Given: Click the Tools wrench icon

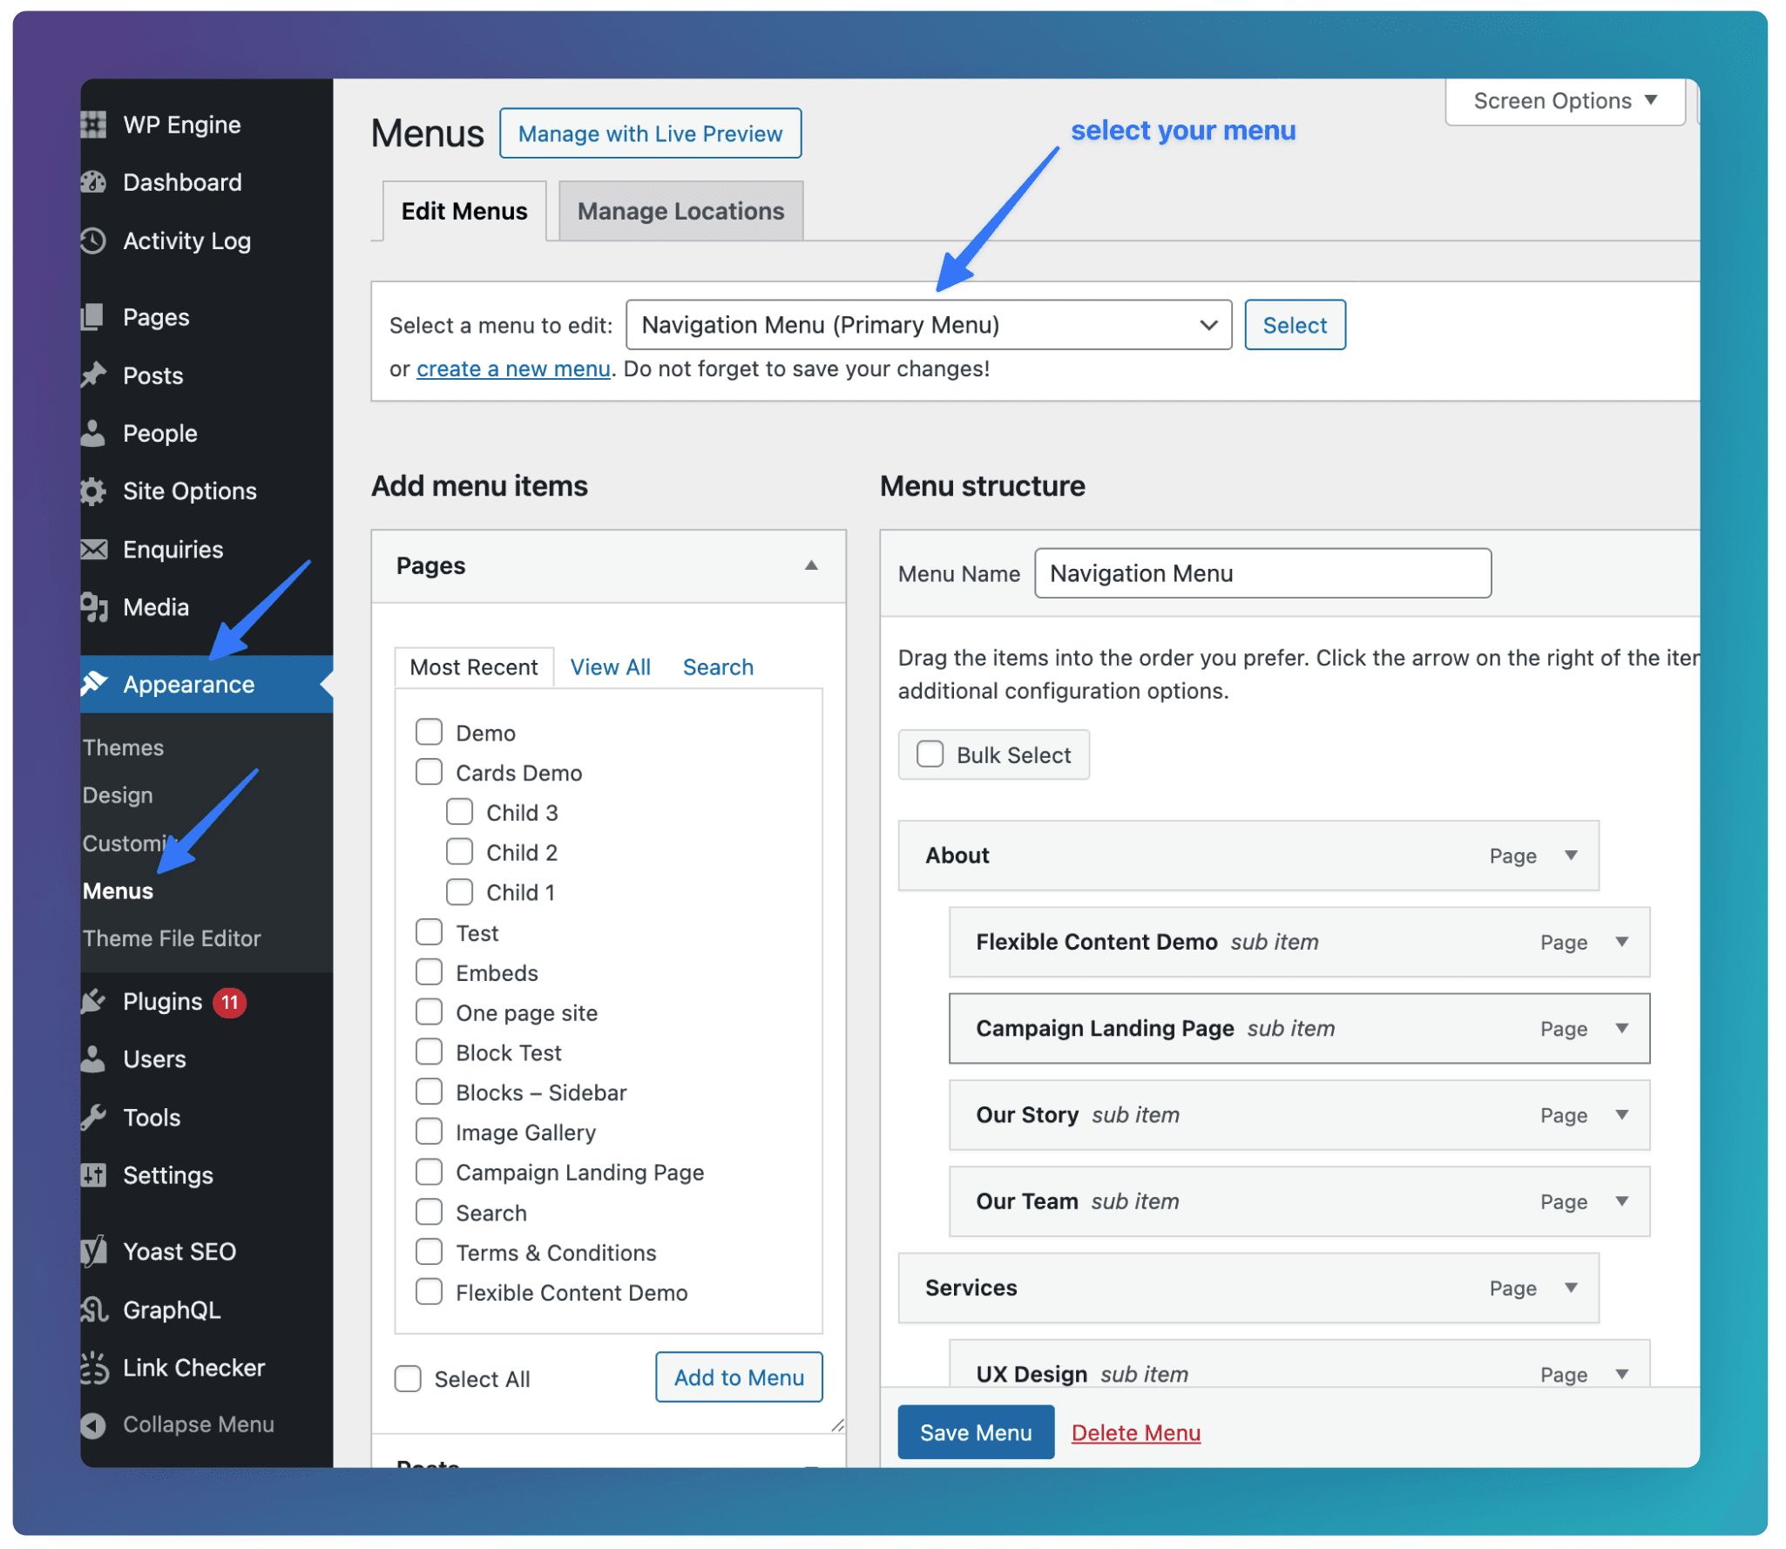Looking at the screenshot, I should 93,1117.
